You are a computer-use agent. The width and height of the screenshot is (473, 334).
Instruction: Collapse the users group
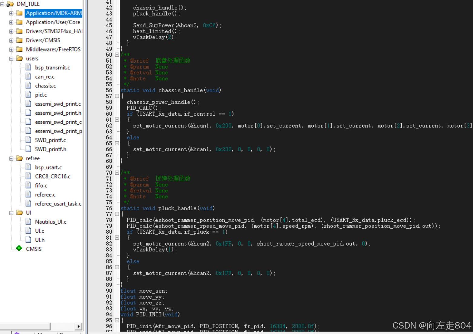[11, 59]
